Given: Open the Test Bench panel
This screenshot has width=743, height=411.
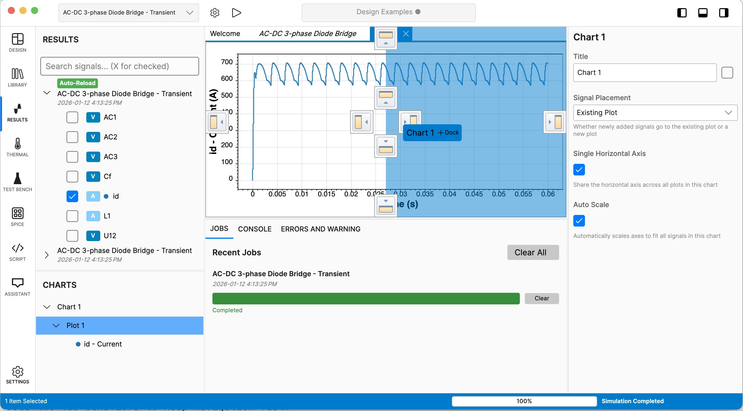Looking at the screenshot, I should pyautogui.click(x=17, y=182).
